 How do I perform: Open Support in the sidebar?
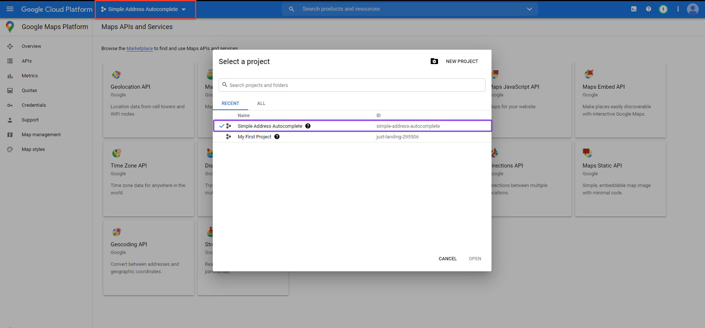(x=30, y=120)
